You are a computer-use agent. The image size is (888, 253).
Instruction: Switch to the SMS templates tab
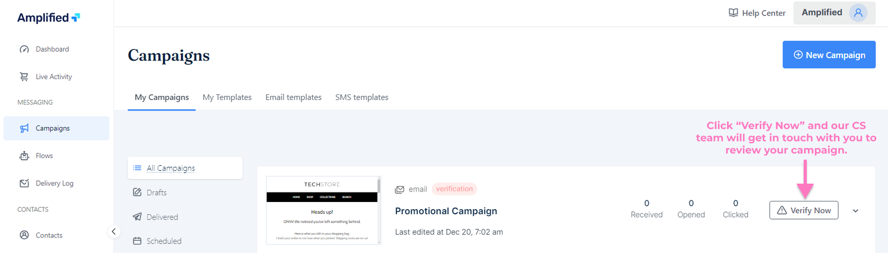362,97
